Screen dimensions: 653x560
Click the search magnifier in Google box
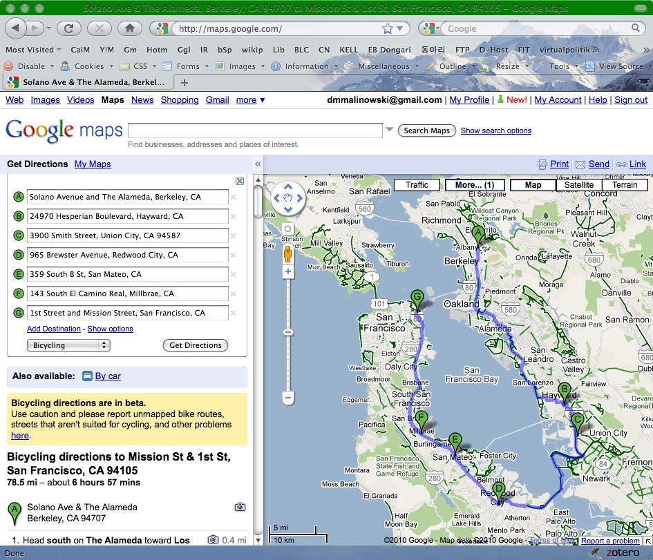coord(636,28)
